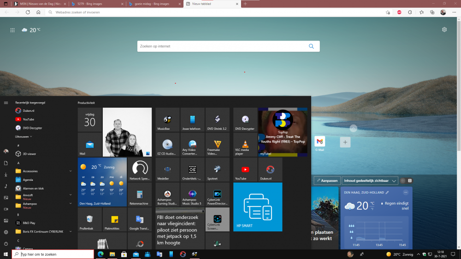This screenshot has width=461, height=259.
Task: Click the 'Zoeken op internet' search box
Action: tap(223, 46)
